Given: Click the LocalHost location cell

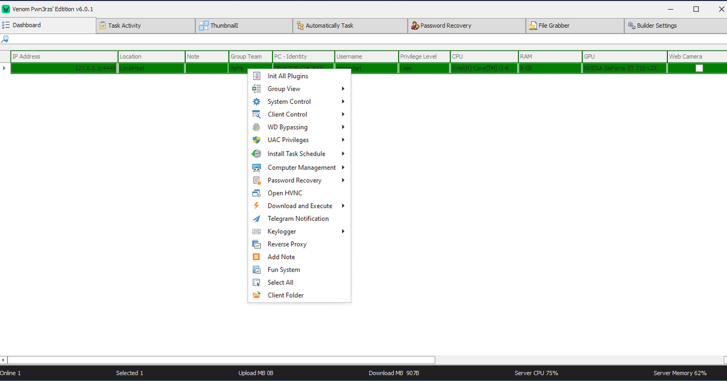Looking at the screenshot, I should click(x=152, y=68).
